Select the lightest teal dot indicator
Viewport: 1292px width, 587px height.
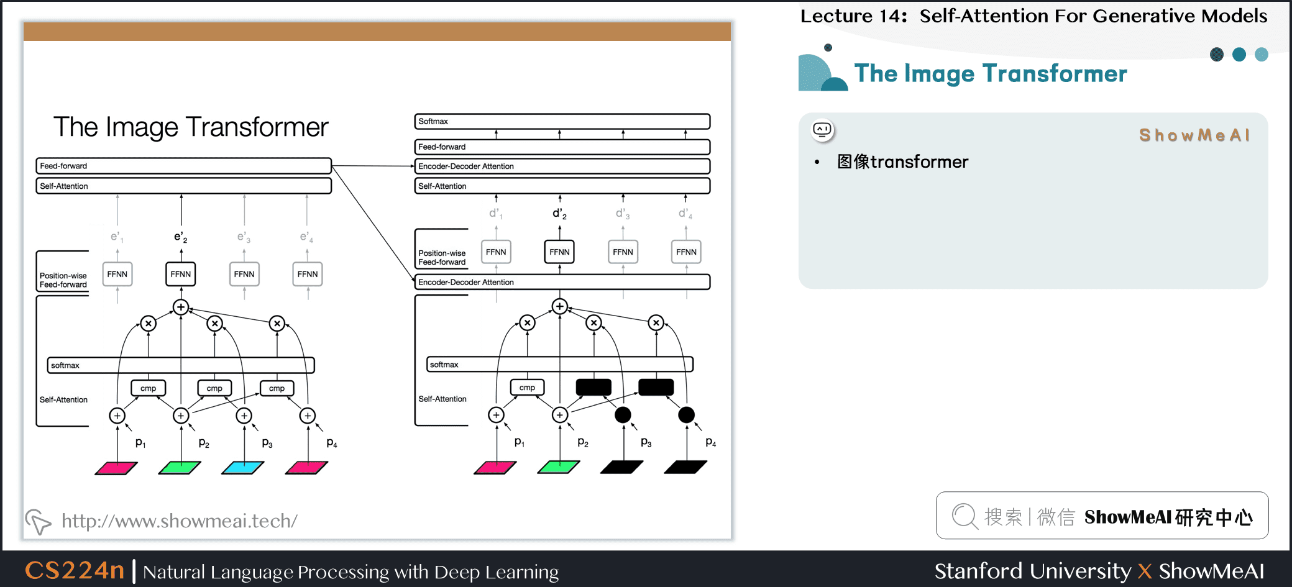pos(1262,55)
